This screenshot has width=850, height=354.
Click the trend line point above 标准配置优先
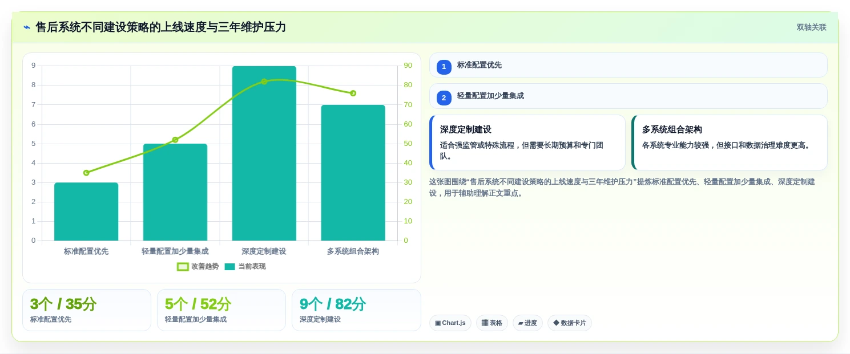click(x=86, y=173)
